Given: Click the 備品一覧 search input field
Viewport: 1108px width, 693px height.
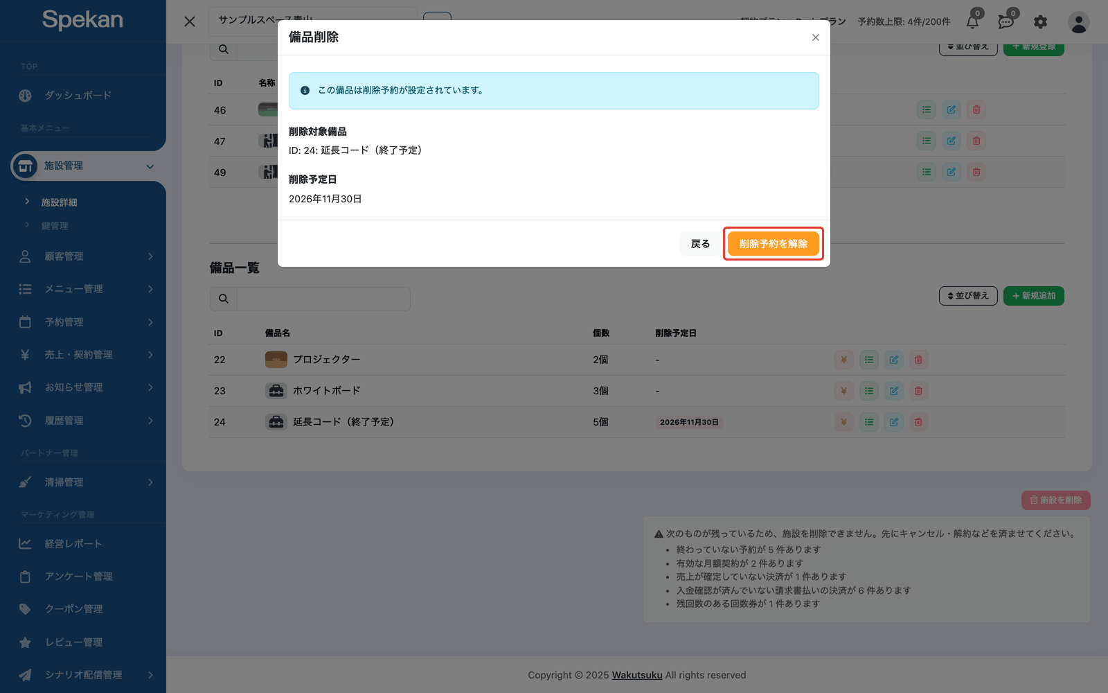Looking at the screenshot, I should pos(323,299).
